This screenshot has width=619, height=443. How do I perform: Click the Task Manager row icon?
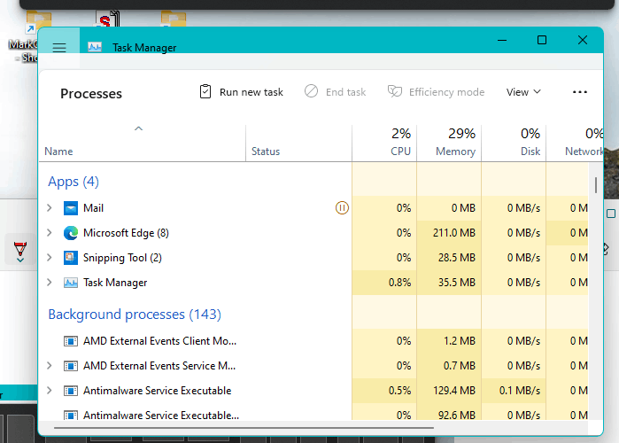pos(71,283)
